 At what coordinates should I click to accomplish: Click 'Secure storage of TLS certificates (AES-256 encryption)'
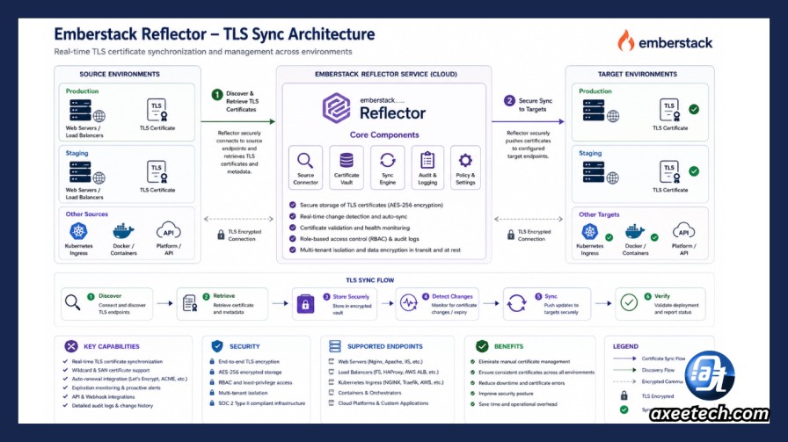(371, 205)
